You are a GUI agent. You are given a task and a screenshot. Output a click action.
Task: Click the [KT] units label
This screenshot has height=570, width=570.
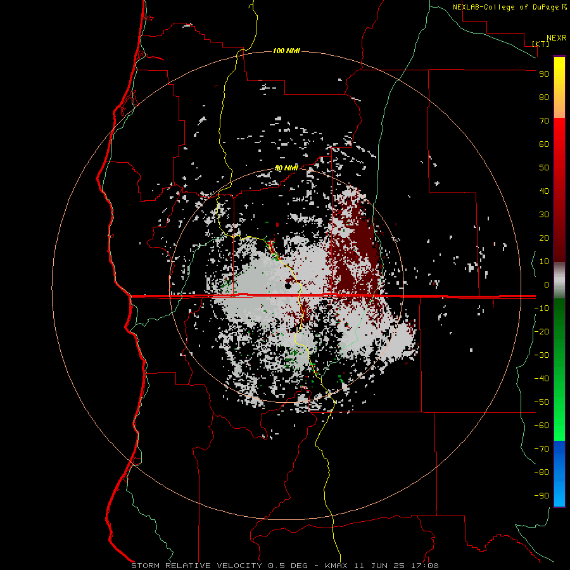[541, 44]
